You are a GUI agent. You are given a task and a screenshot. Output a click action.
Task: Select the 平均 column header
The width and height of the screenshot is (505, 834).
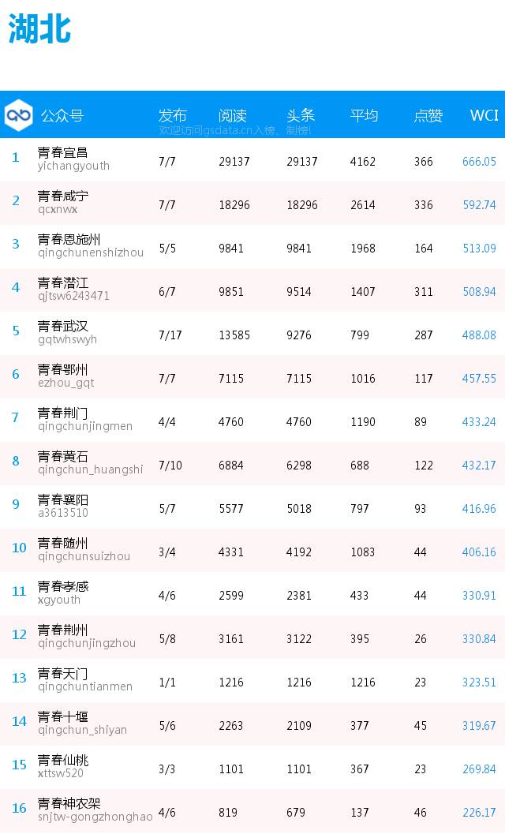coord(364,115)
